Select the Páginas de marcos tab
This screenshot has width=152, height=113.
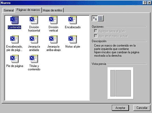[x=28, y=10]
